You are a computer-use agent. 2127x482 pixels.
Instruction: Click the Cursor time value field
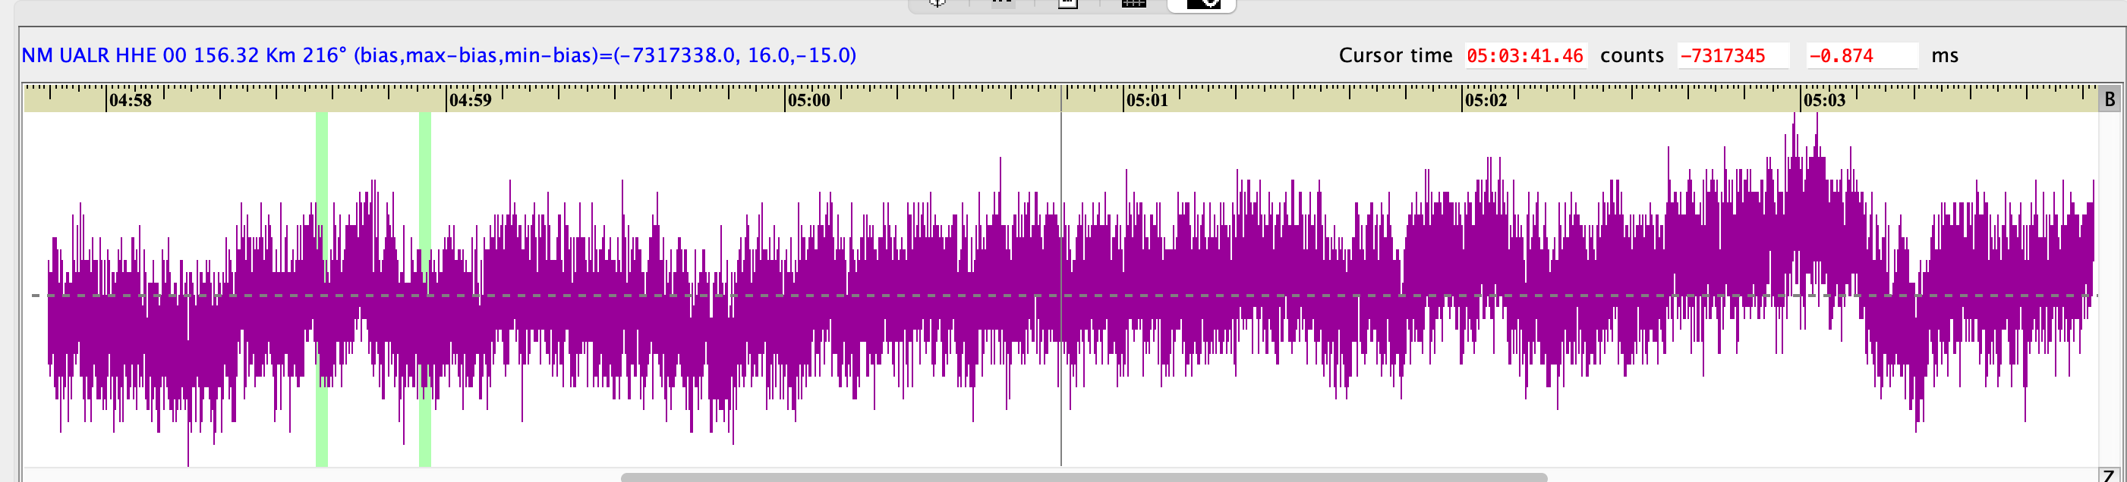coord(1524,56)
